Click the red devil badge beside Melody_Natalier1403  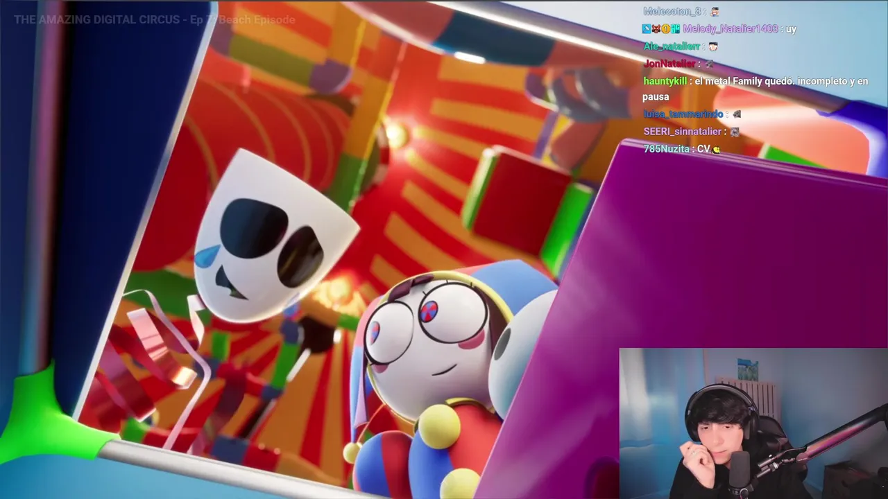tap(656, 29)
